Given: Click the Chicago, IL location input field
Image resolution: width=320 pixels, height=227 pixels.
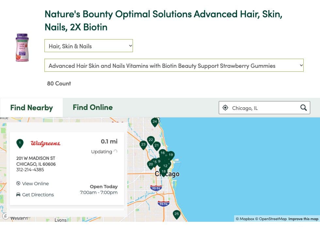Looking at the screenshot, I should pyautogui.click(x=264, y=108).
